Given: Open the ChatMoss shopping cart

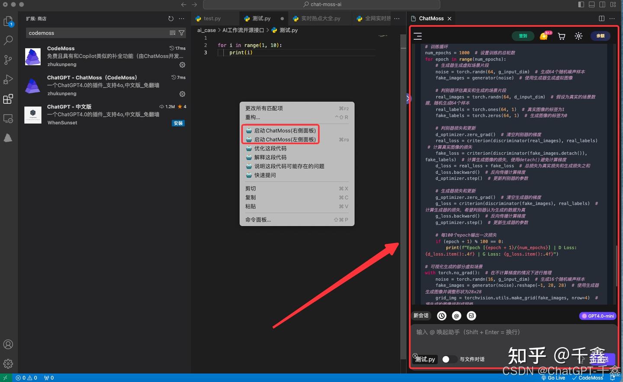Looking at the screenshot, I should point(561,36).
